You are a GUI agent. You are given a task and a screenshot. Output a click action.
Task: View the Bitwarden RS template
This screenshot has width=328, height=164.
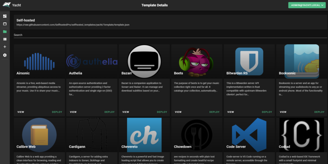(231, 112)
